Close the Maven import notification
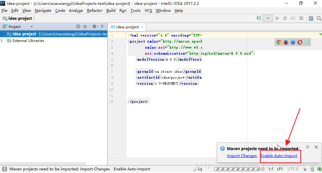Screen dimensions: 322x173 316,147
